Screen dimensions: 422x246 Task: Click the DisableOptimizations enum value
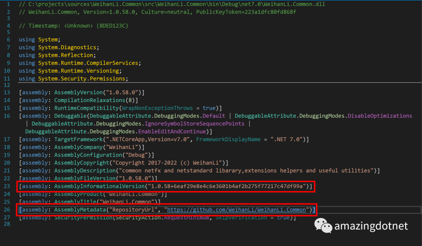(x=380, y=116)
